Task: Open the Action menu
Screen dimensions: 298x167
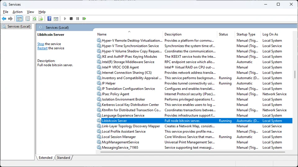Action: (x=17, y=12)
